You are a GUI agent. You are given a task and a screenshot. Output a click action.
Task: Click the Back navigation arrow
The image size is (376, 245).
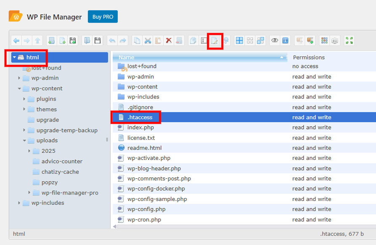[16, 41]
